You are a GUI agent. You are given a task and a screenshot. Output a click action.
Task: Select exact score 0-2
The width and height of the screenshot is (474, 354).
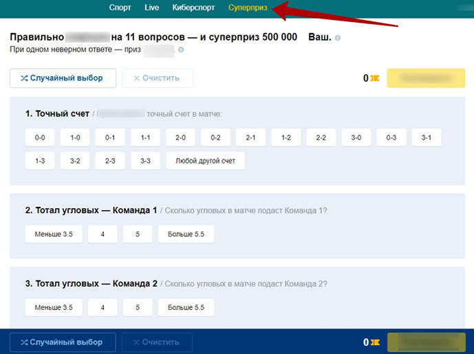[x=215, y=137]
